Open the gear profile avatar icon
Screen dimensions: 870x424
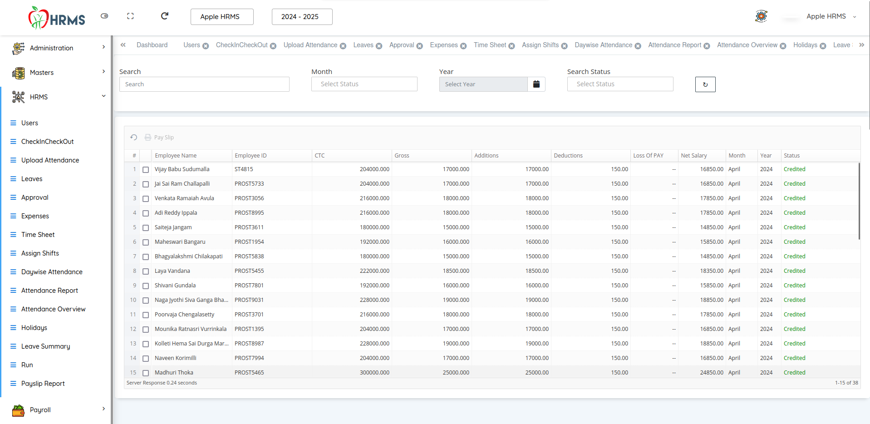(x=761, y=16)
